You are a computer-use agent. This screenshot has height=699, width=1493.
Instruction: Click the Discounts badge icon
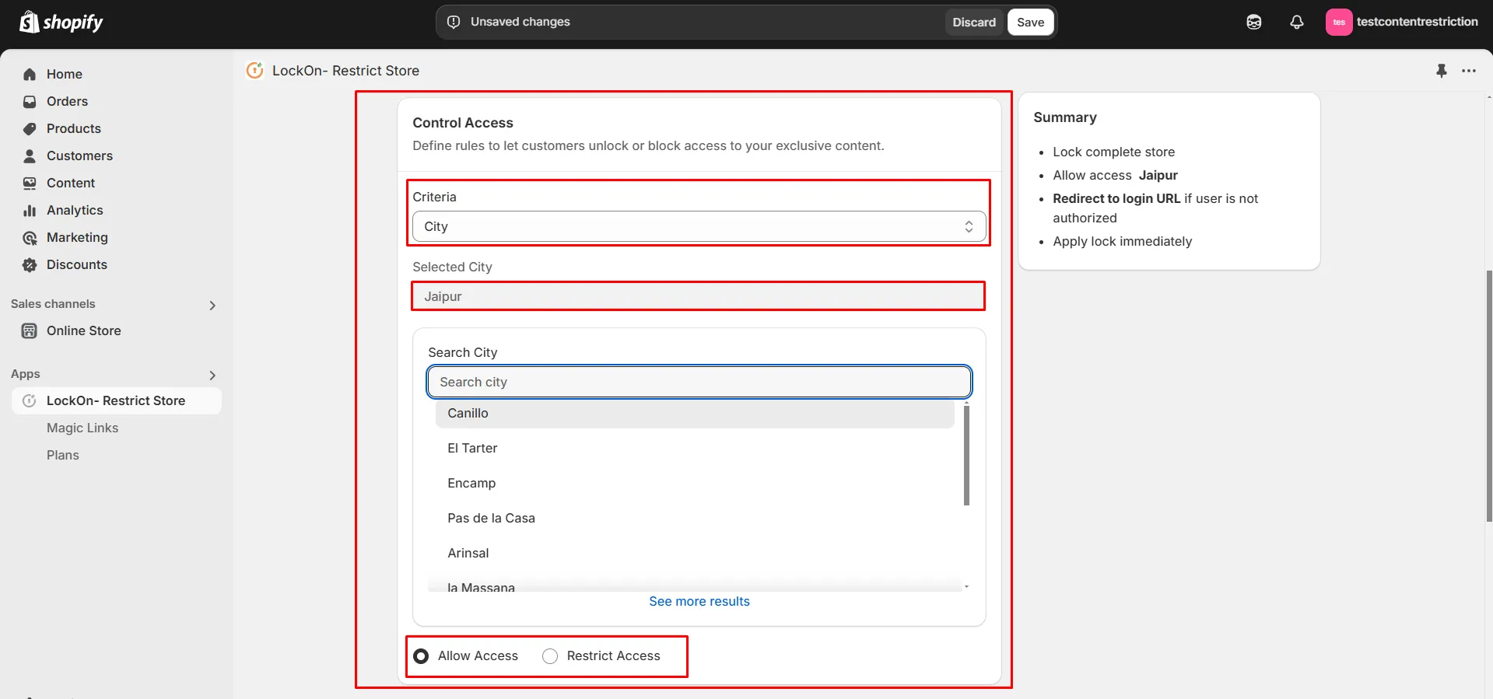pyautogui.click(x=30, y=265)
